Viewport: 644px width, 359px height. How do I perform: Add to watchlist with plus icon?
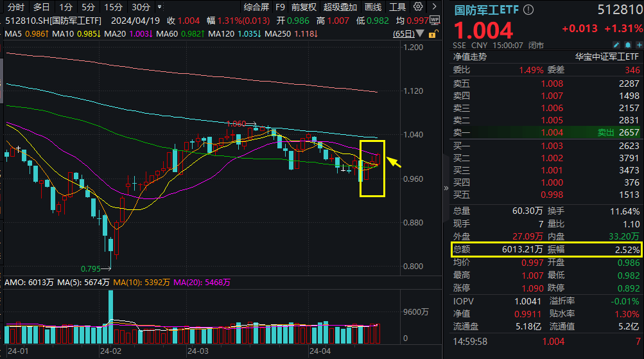pos(639,45)
